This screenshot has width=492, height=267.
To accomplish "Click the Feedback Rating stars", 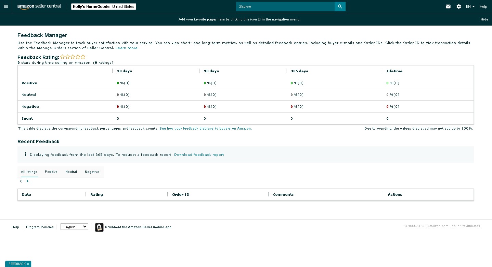I will click(73, 57).
